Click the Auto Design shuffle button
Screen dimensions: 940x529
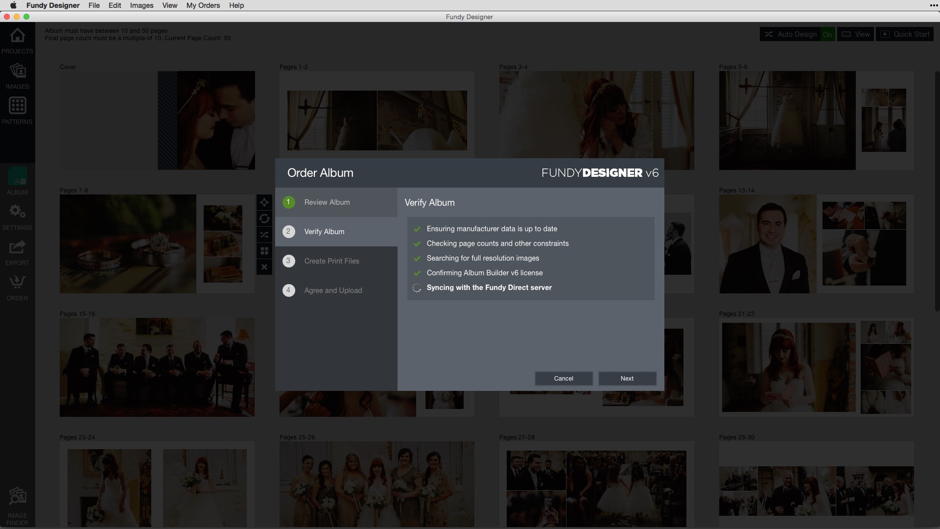click(791, 34)
